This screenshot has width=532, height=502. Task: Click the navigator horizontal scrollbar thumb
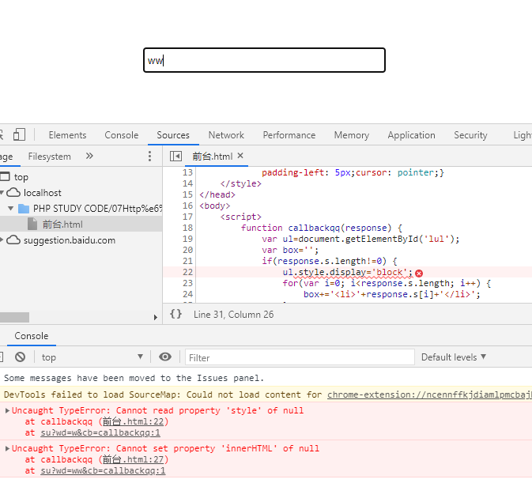[14, 317]
